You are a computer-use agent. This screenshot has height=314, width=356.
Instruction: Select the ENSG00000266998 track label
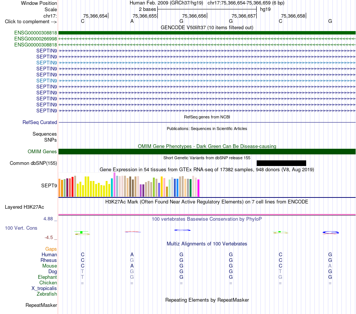[36, 39]
